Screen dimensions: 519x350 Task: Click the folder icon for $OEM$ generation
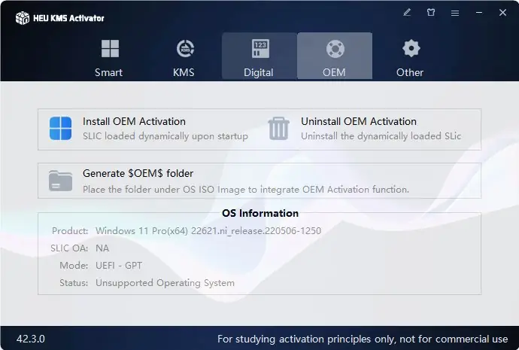(61, 181)
